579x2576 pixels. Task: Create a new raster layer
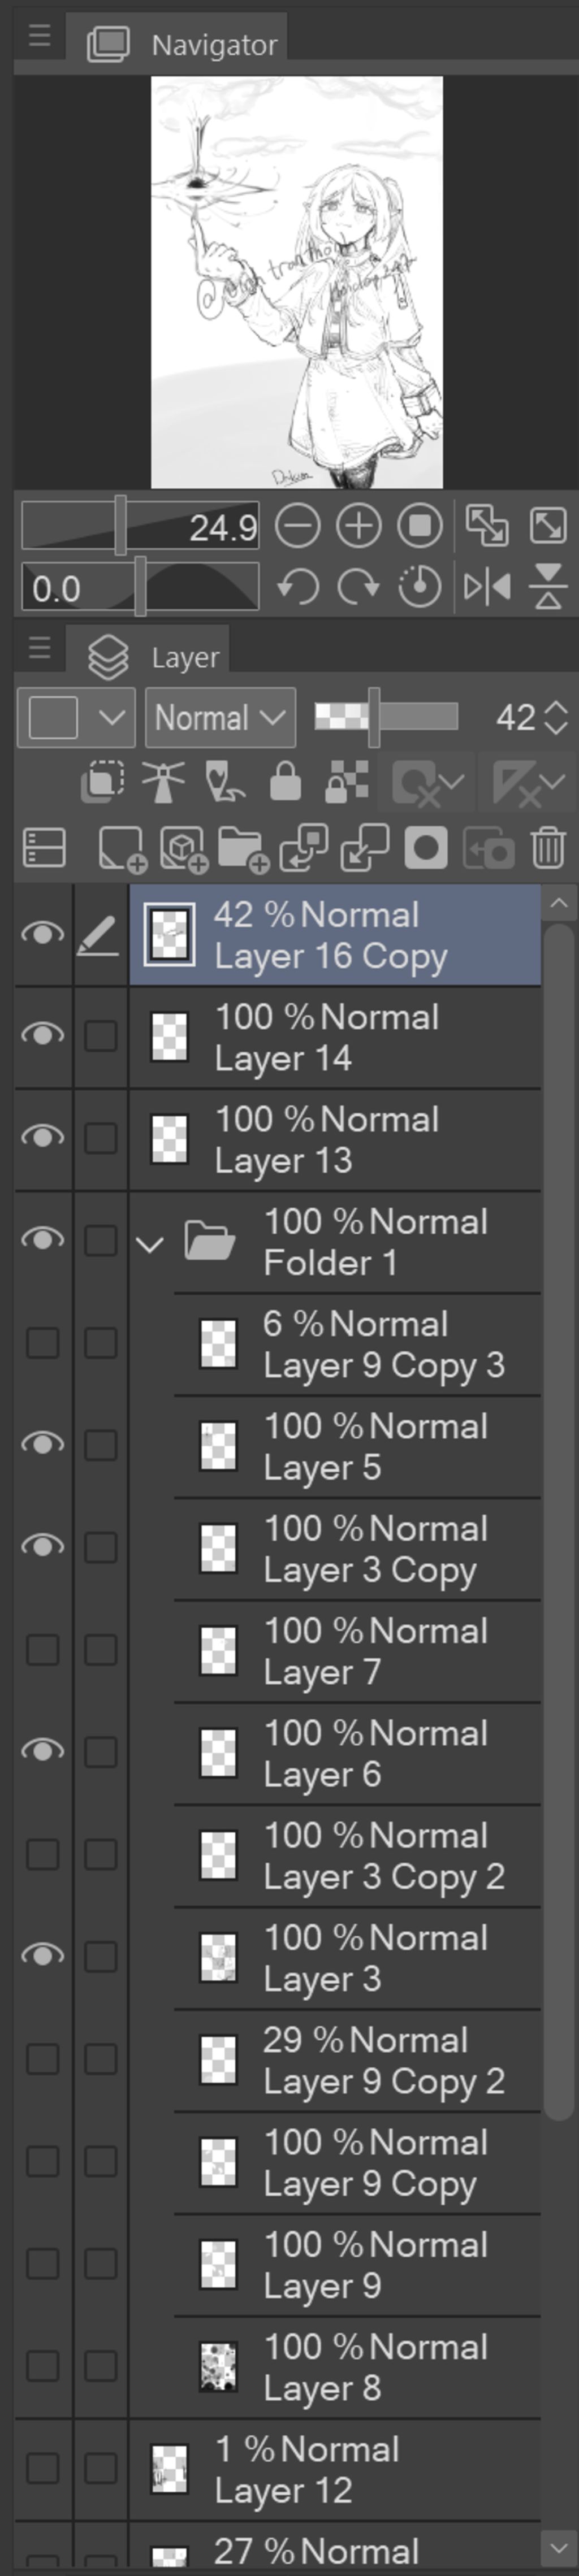(121, 849)
